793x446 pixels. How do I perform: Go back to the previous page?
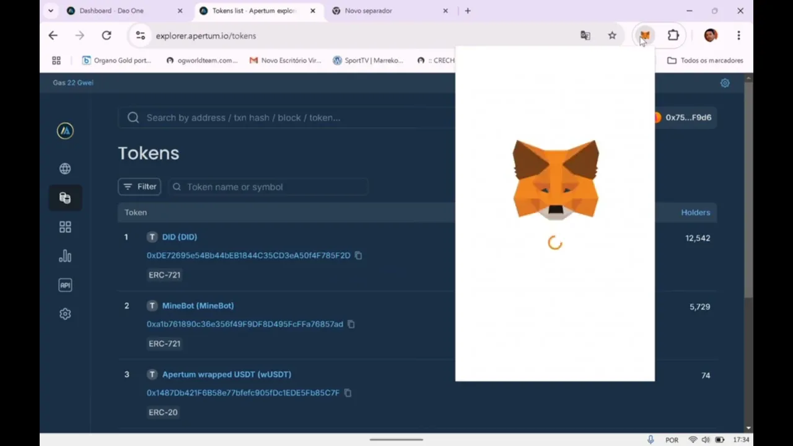pos(53,35)
